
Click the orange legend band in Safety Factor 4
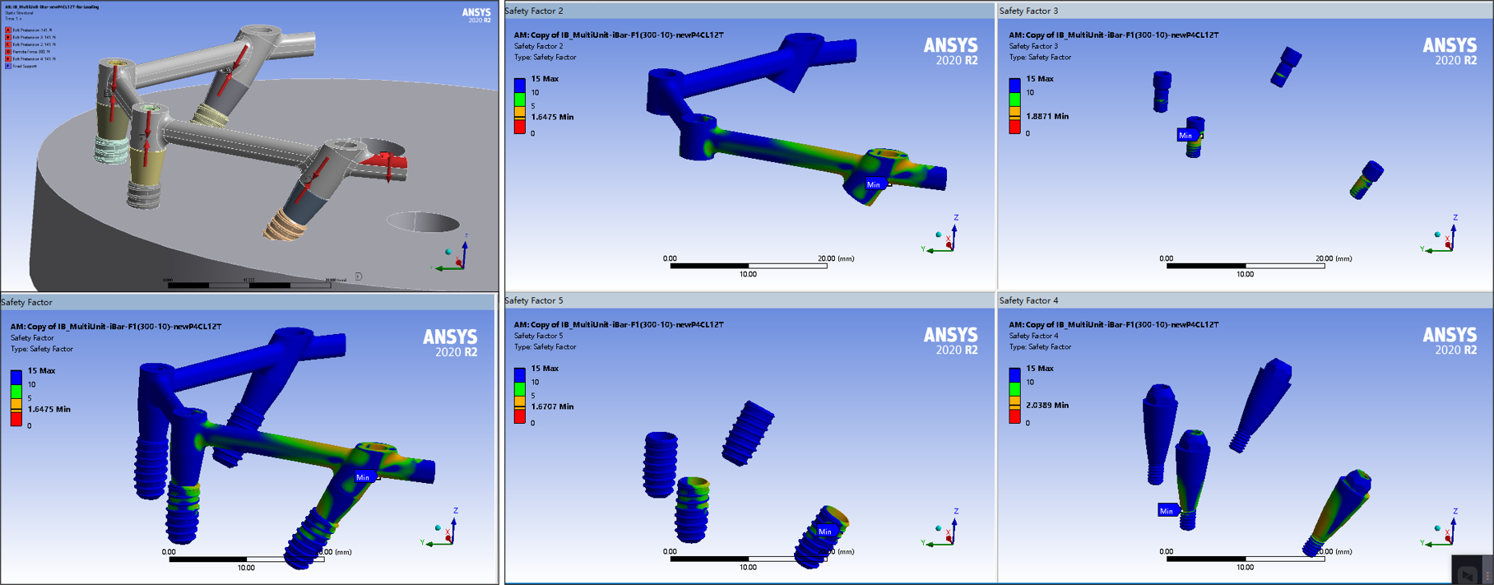click(x=1014, y=402)
